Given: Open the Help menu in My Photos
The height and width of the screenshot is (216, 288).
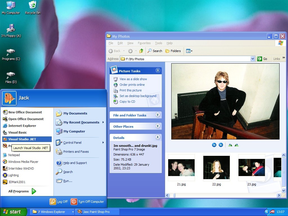Looking at the screenshot, I should 169,43.
